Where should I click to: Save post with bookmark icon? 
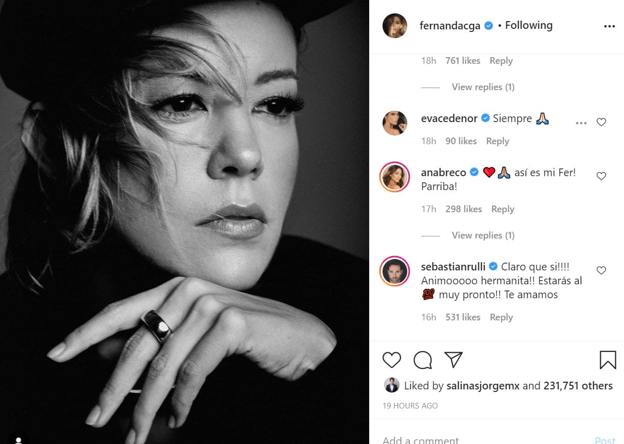608,360
